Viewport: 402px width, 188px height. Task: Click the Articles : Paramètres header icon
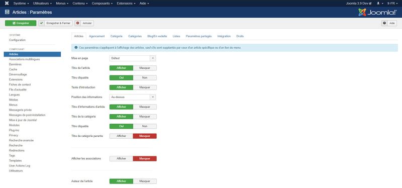pos(7,12)
